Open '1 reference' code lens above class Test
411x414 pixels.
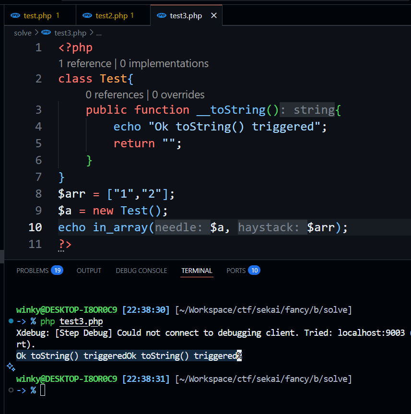point(84,63)
